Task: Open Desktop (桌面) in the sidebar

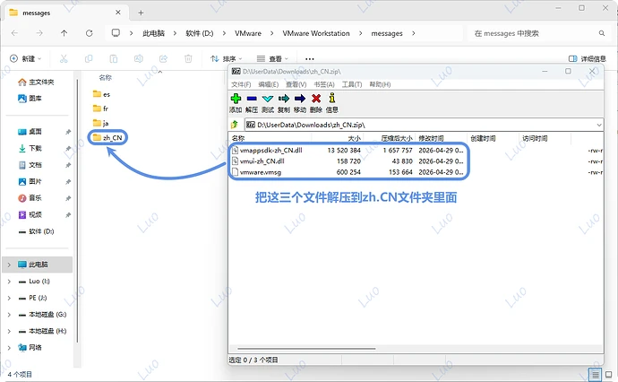Action: [30, 132]
